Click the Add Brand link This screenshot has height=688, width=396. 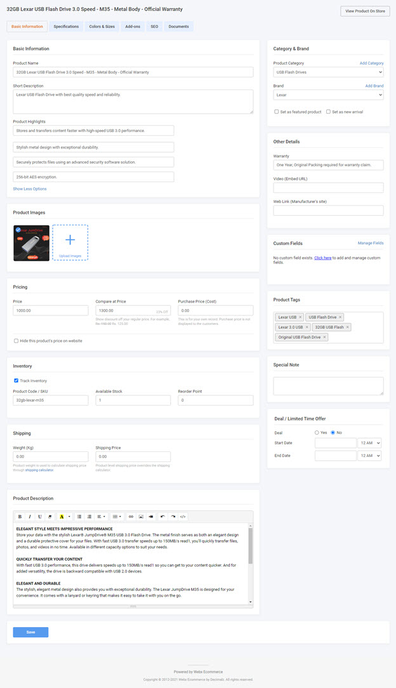pyautogui.click(x=374, y=86)
